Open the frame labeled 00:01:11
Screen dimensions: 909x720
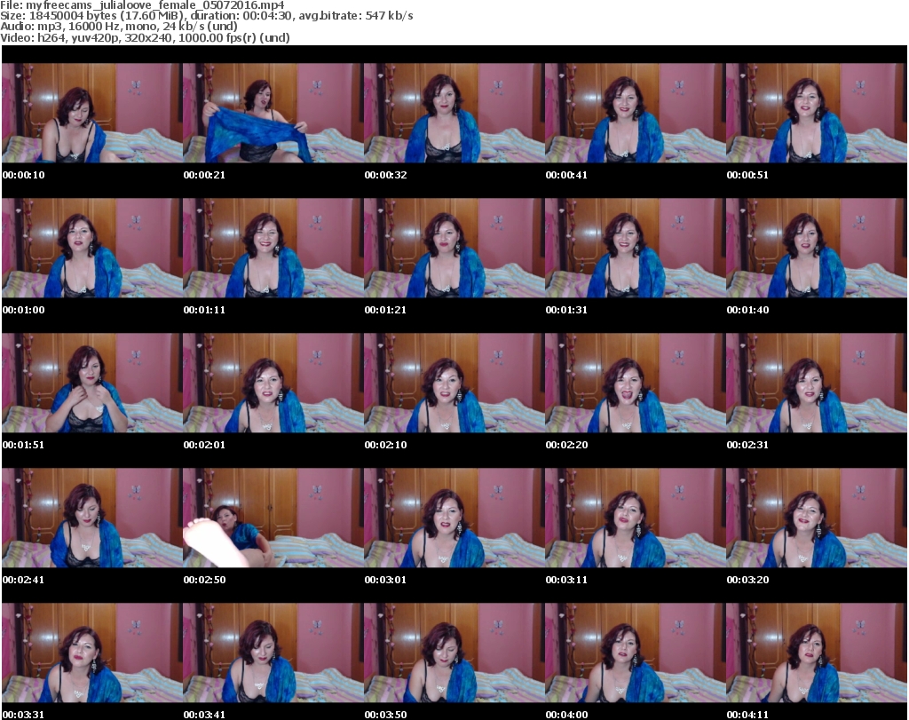point(273,248)
